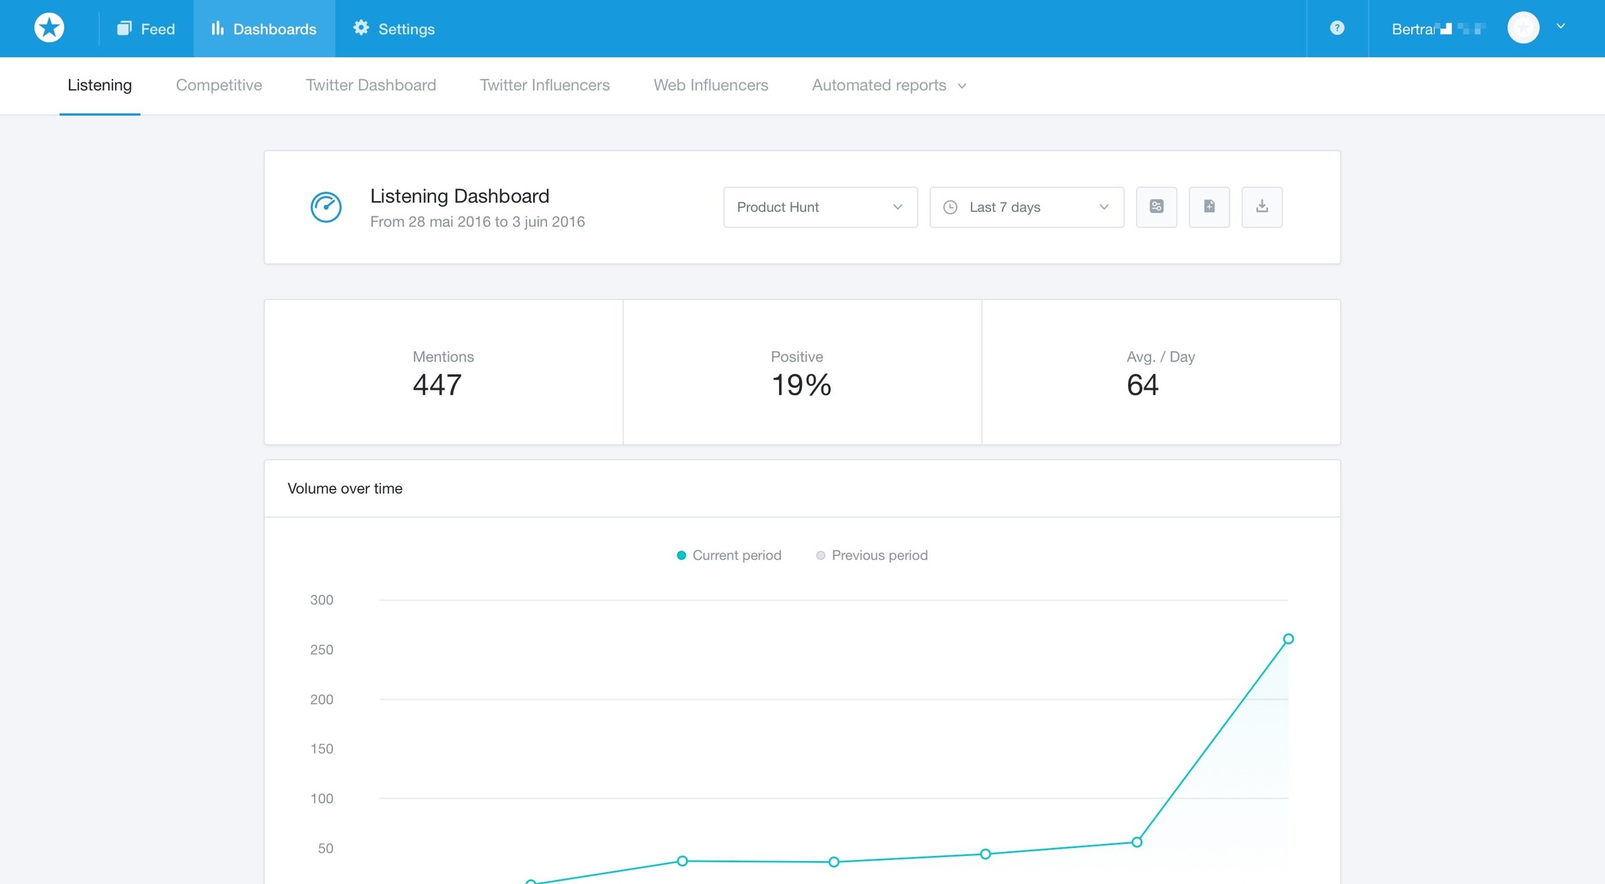This screenshot has width=1605, height=884.
Task: Toggle the Previous period legend series
Action: pos(872,555)
